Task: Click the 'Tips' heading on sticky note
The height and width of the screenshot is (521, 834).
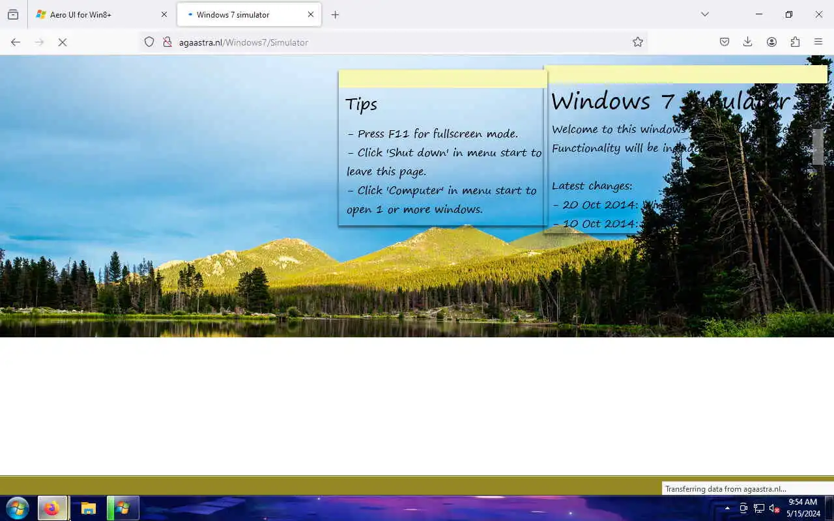Action: [x=362, y=104]
